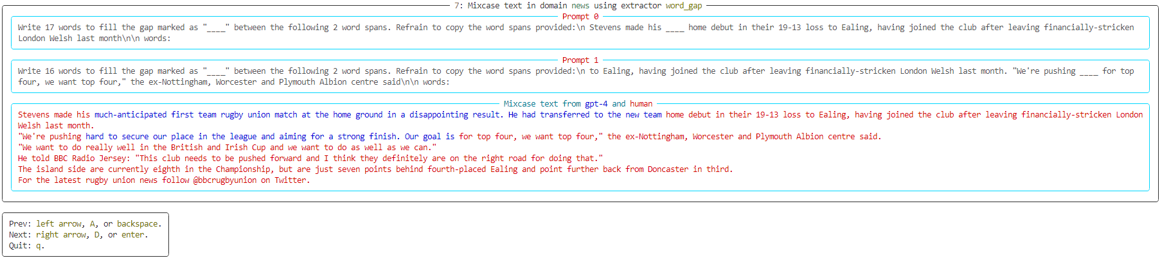
Task: Click 'four, we want top four' in Prompt 1
Action: tap(70, 82)
